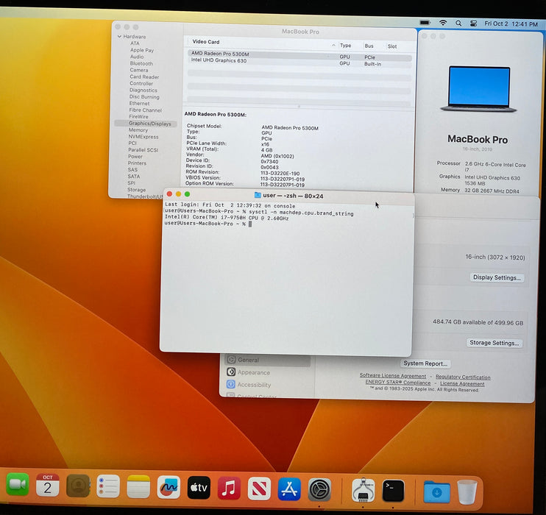Check battery status in the menu bar

pos(425,23)
